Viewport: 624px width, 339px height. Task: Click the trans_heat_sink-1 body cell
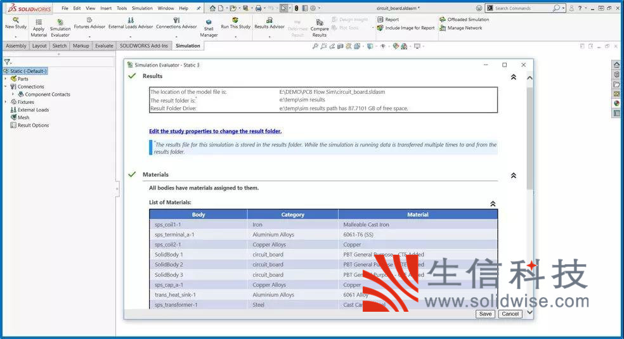click(x=198, y=295)
